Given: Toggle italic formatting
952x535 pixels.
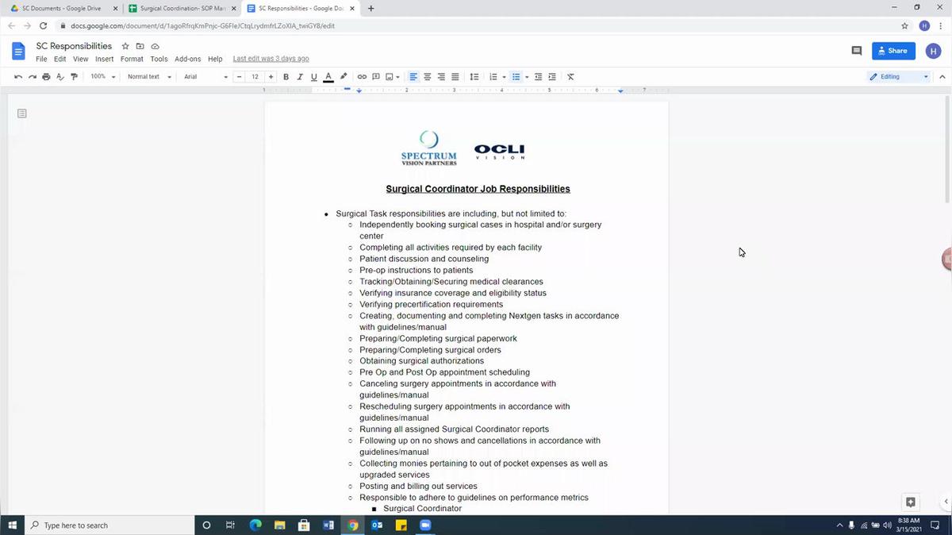Looking at the screenshot, I should pyautogui.click(x=300, y=76).
